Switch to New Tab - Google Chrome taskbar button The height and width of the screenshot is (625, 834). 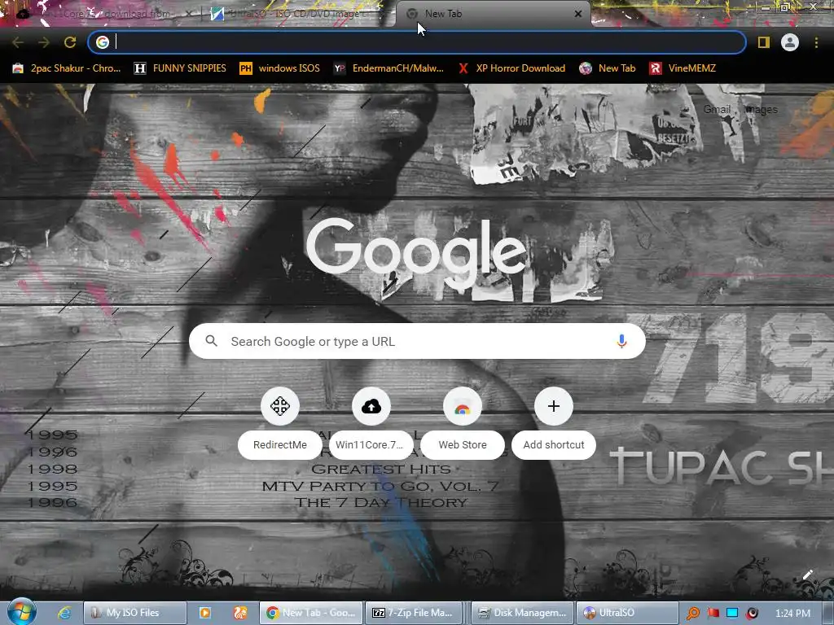tap(310, 613)
